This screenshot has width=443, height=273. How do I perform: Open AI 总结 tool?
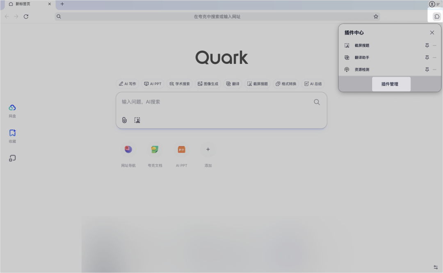(313, 84)
